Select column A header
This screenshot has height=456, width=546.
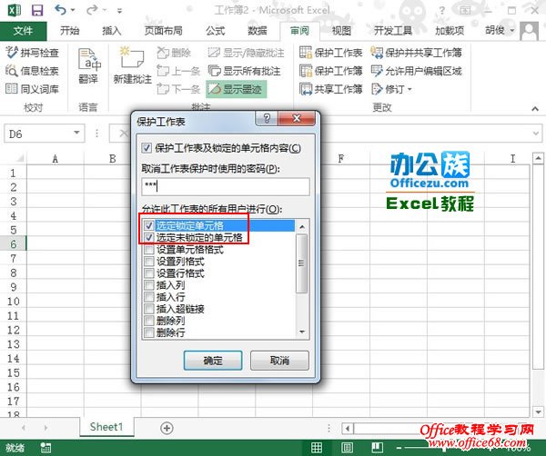coord(55,159)
